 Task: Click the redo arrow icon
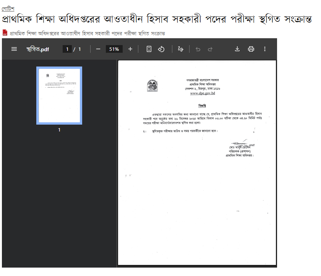[x=210, y=49]
